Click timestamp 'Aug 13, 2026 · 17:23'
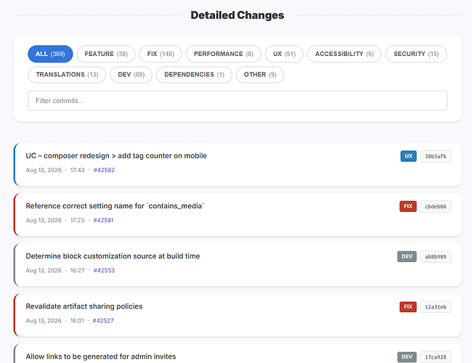The image size is (472, 363). (x=55, y=220)
